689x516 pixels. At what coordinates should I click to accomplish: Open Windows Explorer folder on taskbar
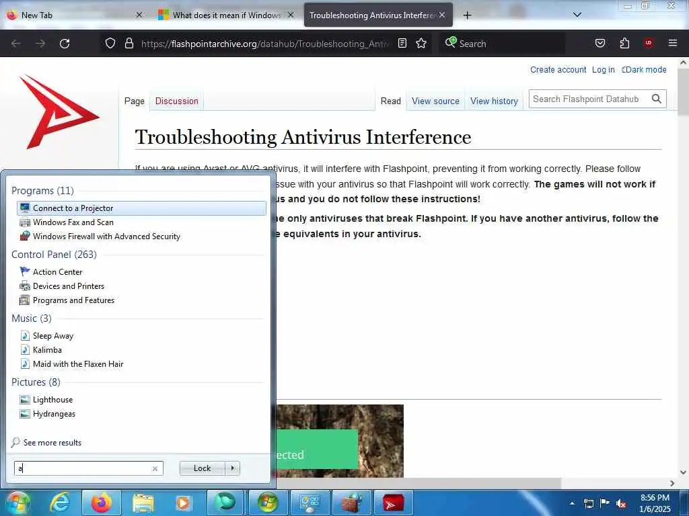[143, 503]
